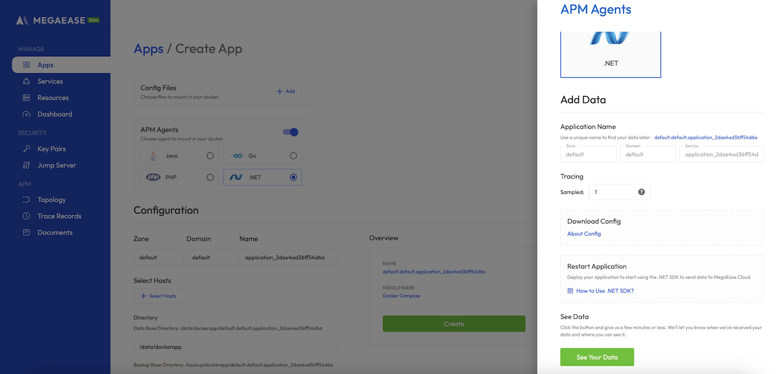Select the Go agent radio button

tap(293, 156)
